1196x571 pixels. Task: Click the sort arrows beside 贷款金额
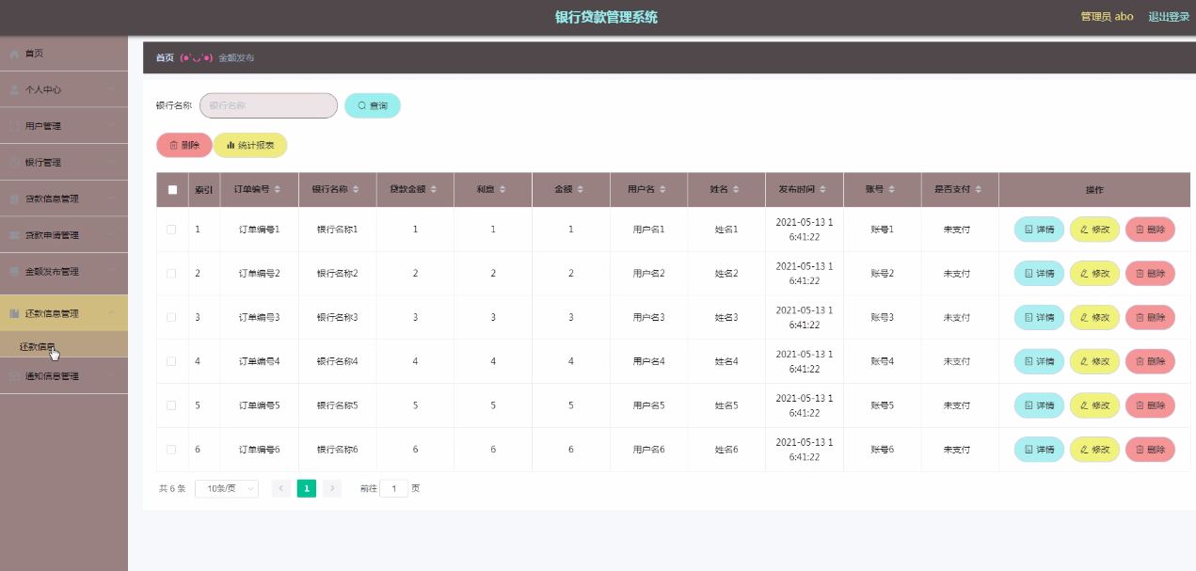coord(435,190)
